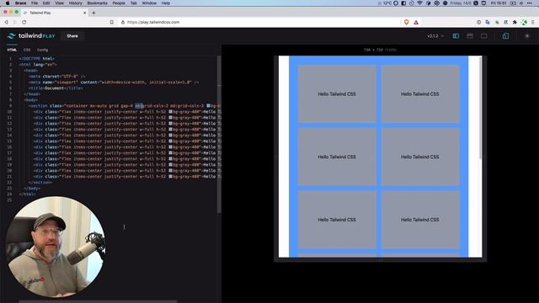The width and height of the screenshot is (539, 303).
Task: Select the Tailwind Play browser tab
Action: [x=55, y=13]
